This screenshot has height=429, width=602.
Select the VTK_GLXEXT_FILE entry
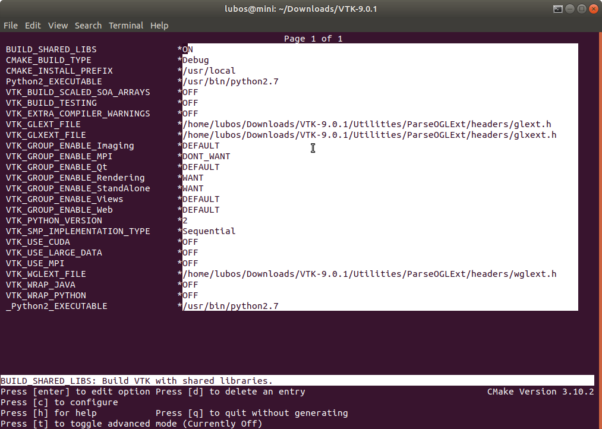coord(46,135)
